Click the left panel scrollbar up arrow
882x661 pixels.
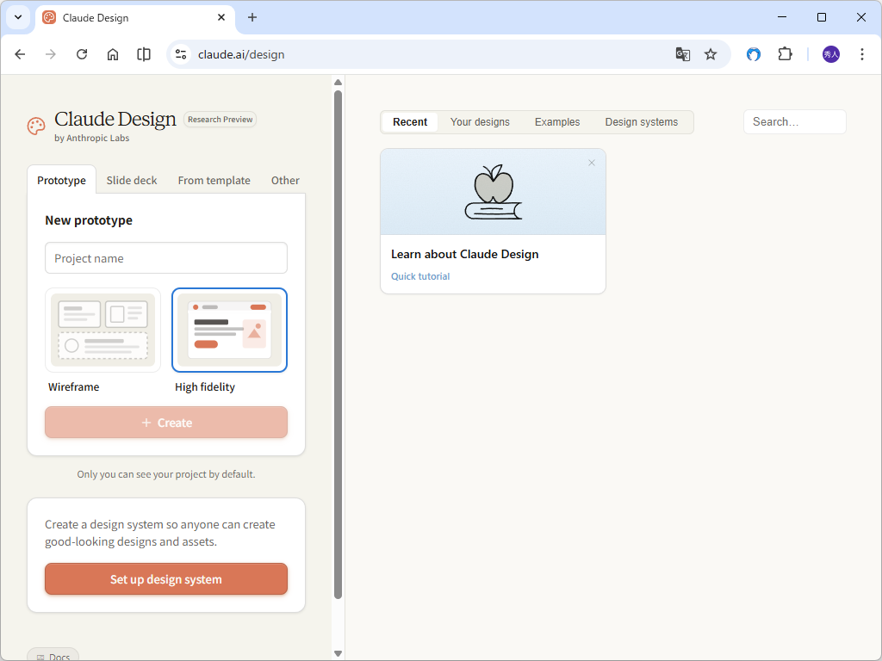pos(338,83)
